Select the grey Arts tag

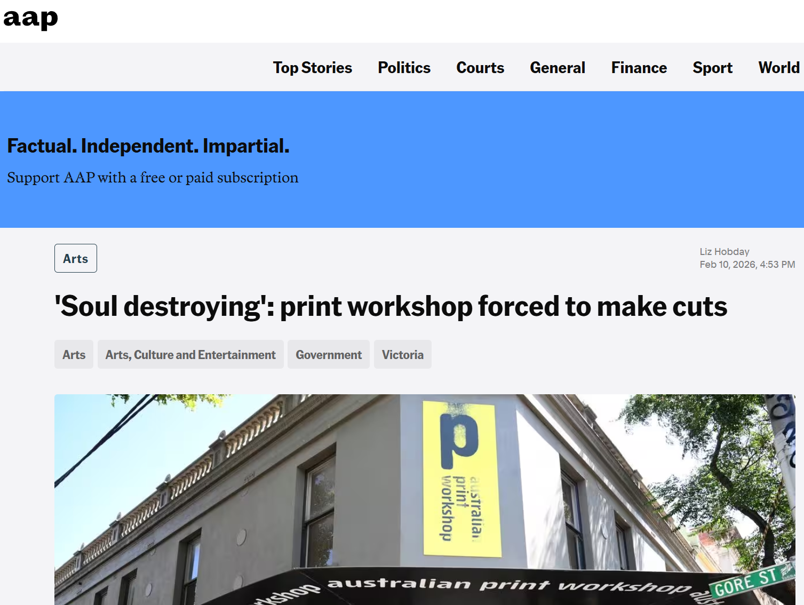coord(74,354)
